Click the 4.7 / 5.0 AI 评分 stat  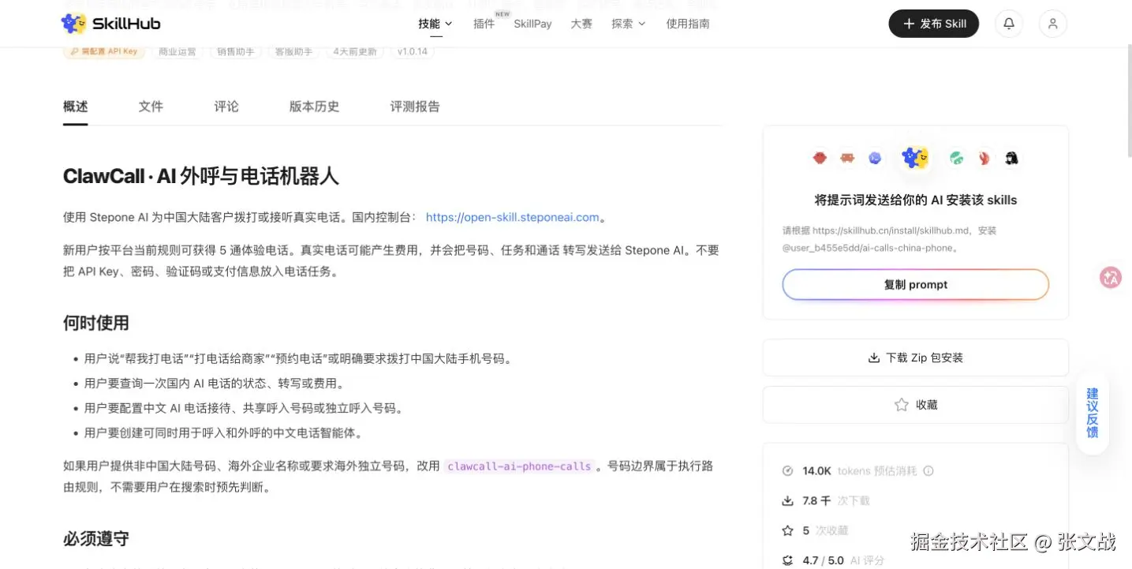pyautogui.click(x=832, y=560)
